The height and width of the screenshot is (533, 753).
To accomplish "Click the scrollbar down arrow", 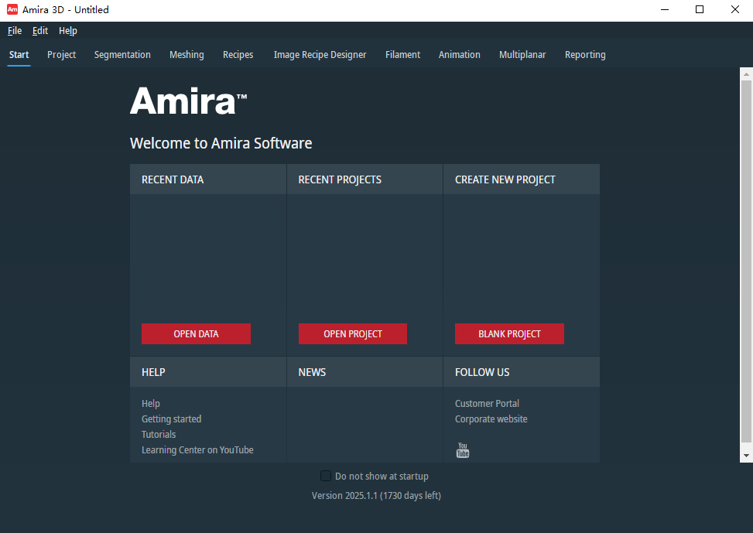I will (x=746, y=456).
